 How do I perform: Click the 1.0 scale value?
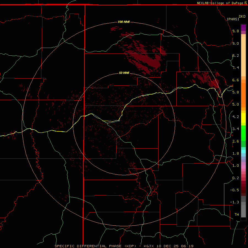[236, 165]
